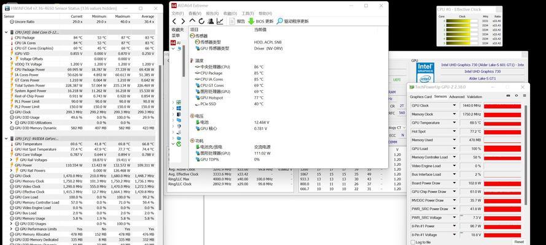Click the Average column header in HWiNFO

[147, 17]
